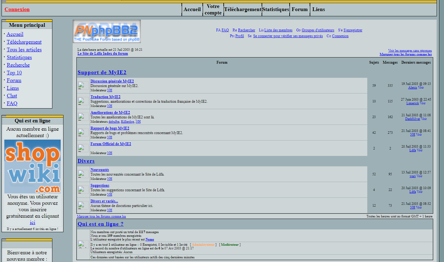Open the Suggestions forum
This screenshot has height=262, width=444.
pyautogui.click(x=100, y=185)
